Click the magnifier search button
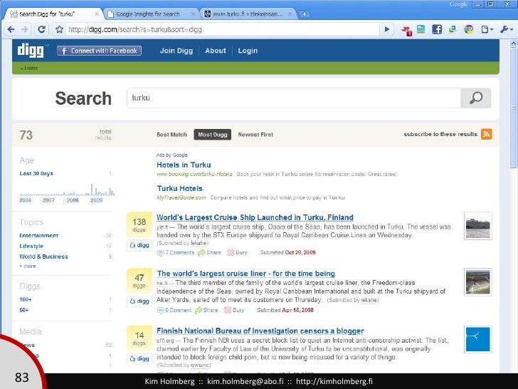The image size is (518, 389). pyautogui.click(x=475, y=98)
